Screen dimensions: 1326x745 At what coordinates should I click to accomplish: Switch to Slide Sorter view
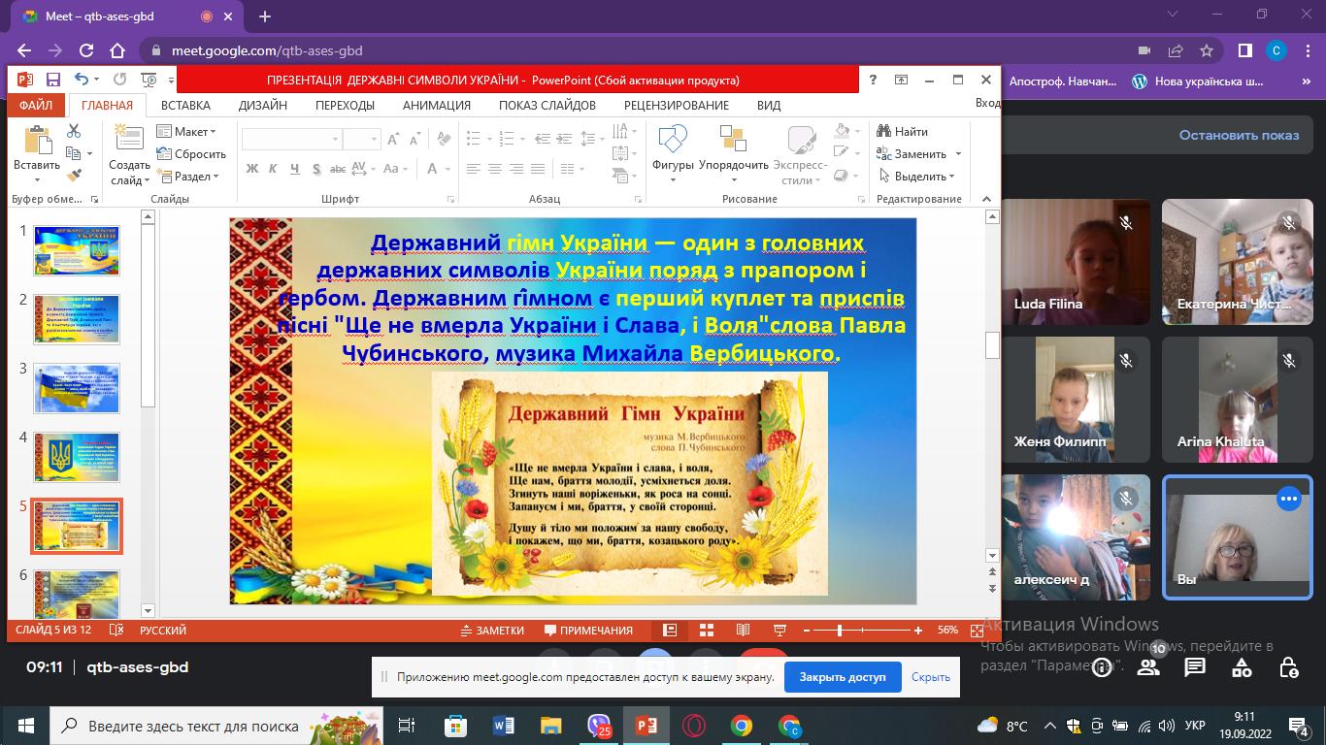point(707,631)
